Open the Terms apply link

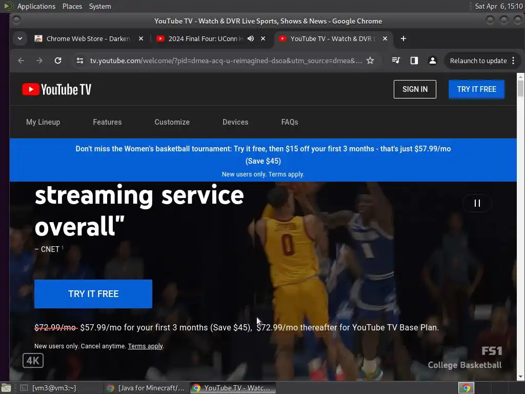(x=145, y=346)
